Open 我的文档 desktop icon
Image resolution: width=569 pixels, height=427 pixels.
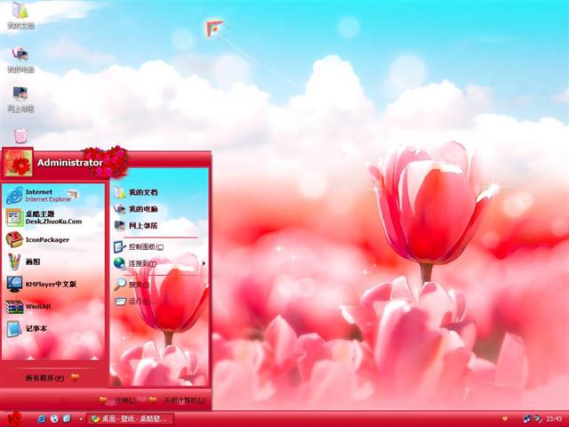pos(20,15)
